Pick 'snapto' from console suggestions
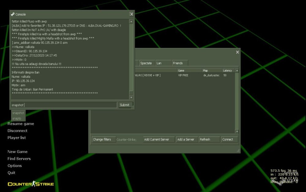The height and width of the screenshot is (192, 306). pos(17,118)
